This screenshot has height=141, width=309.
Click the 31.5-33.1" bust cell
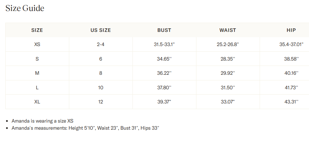[164, 44]
